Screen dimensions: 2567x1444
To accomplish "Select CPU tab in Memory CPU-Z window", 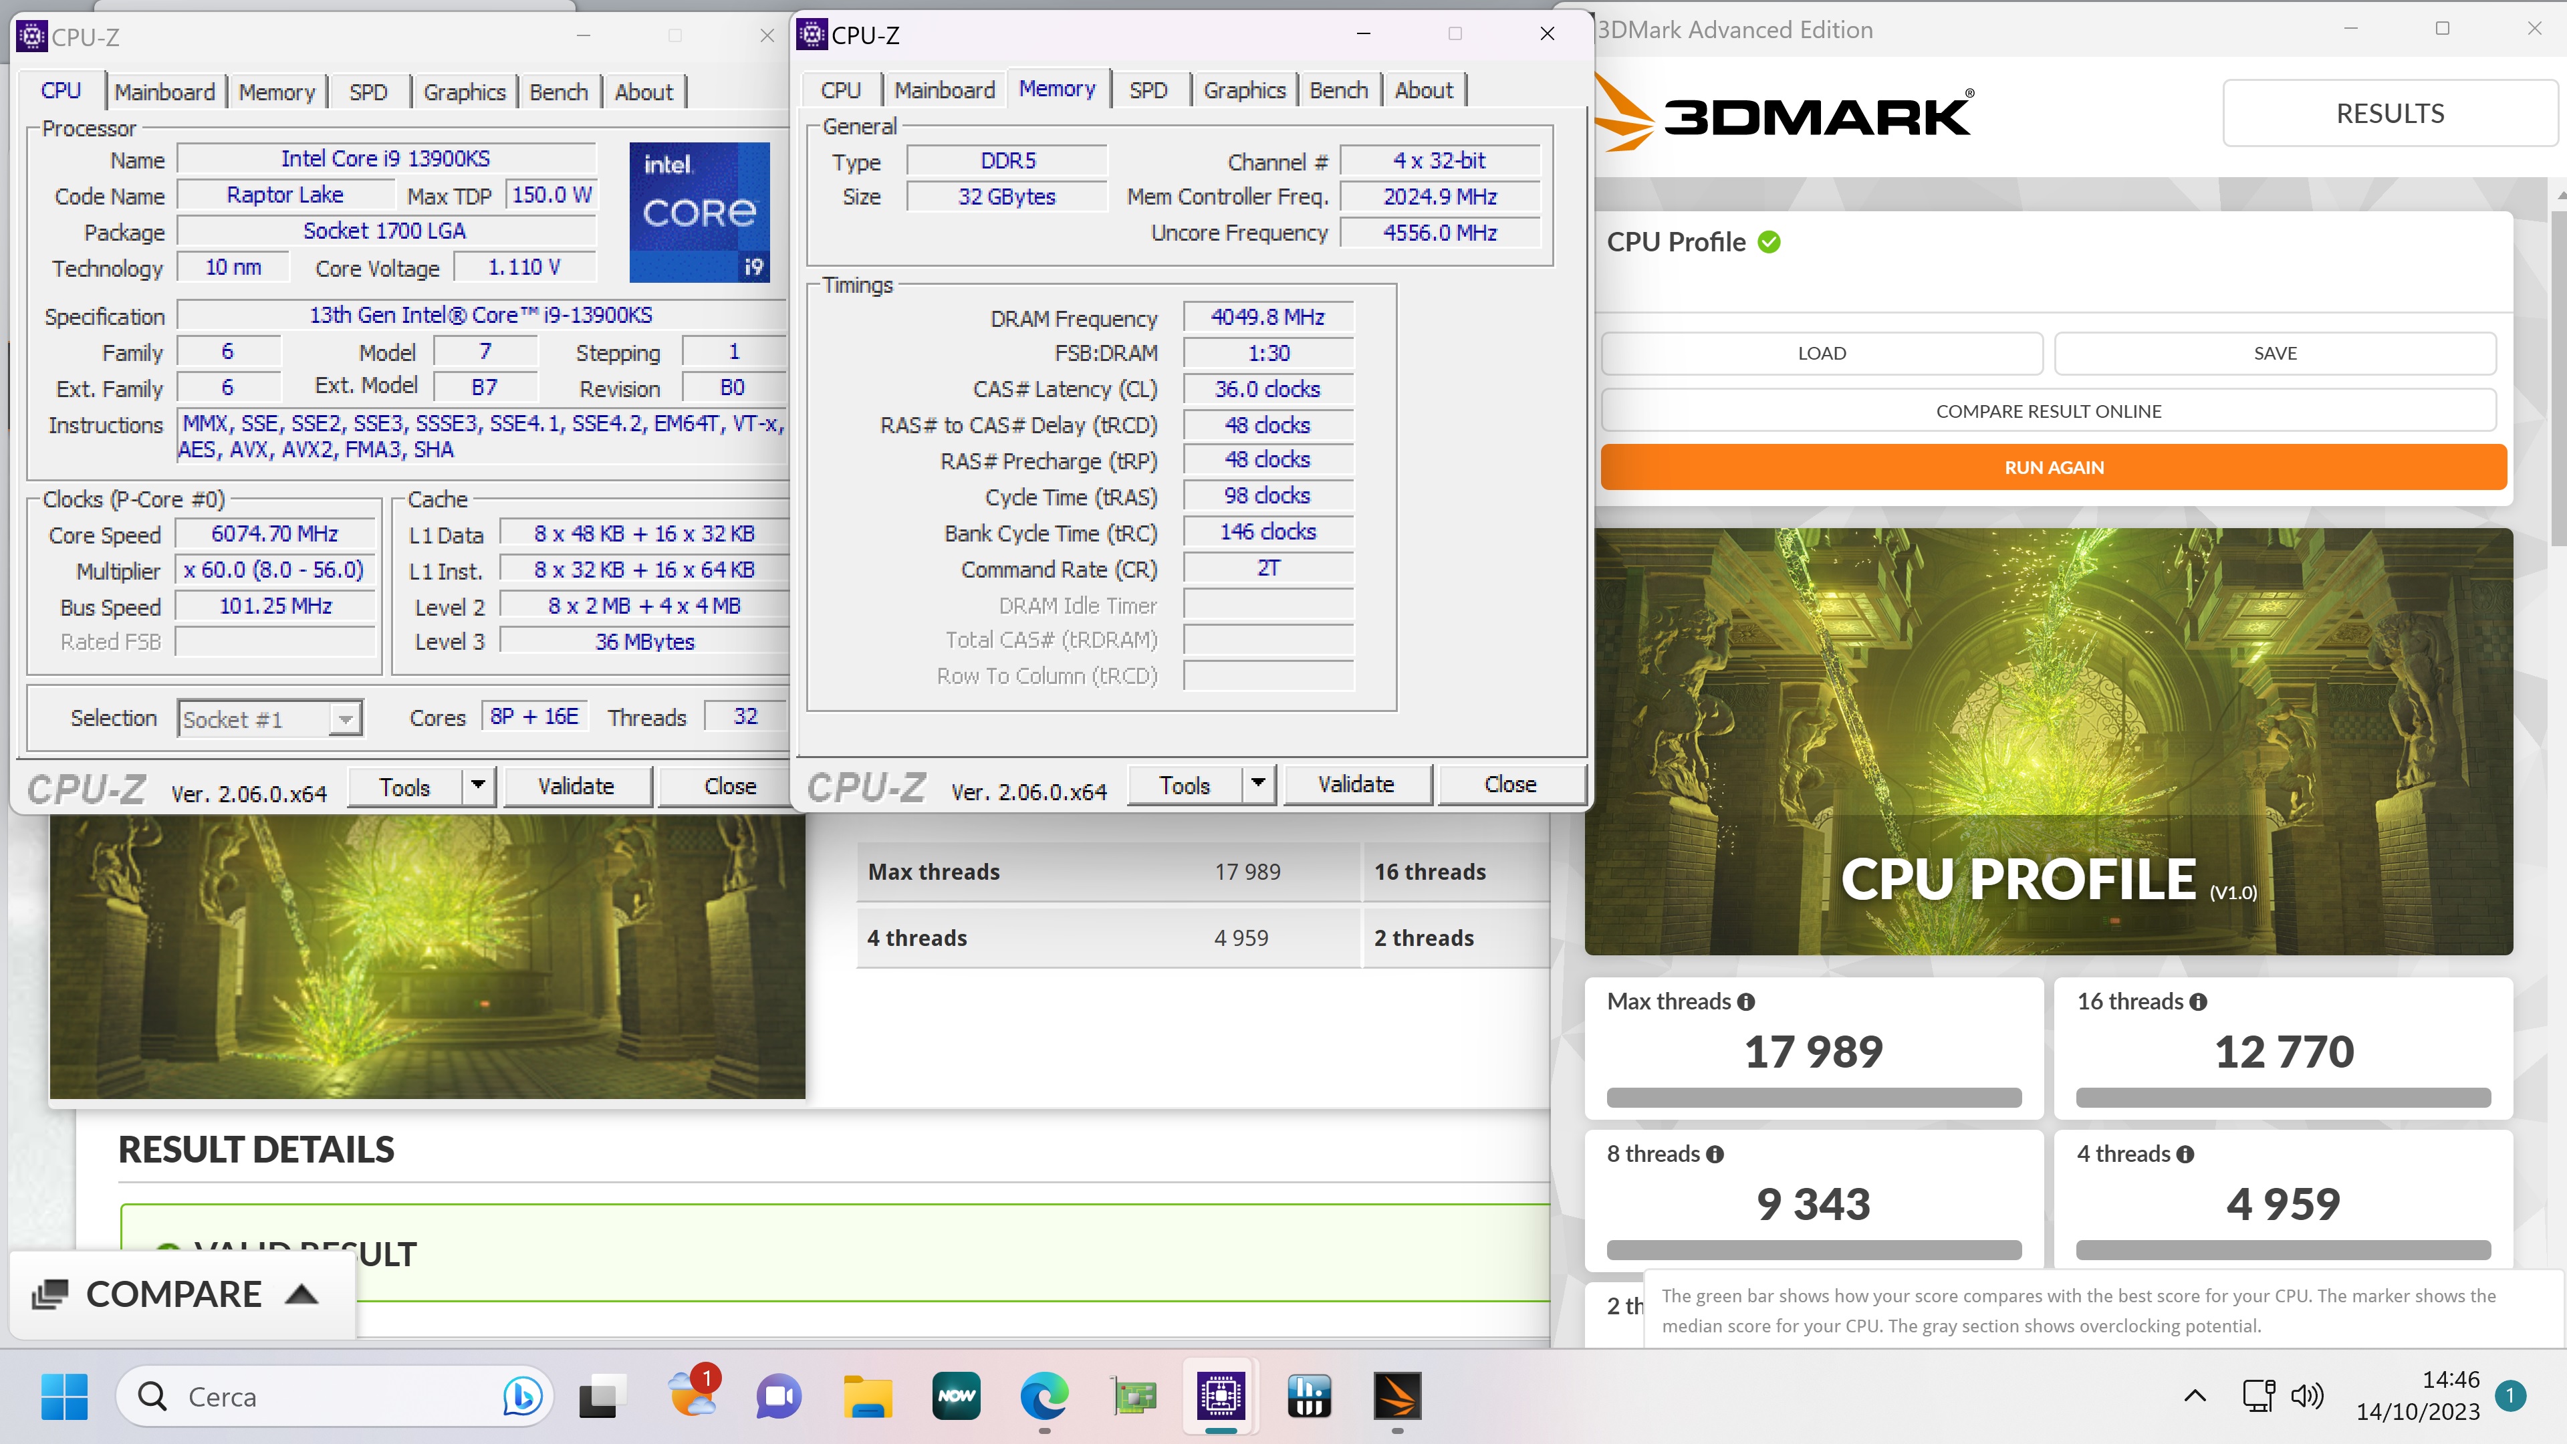I will click(841, 90).
